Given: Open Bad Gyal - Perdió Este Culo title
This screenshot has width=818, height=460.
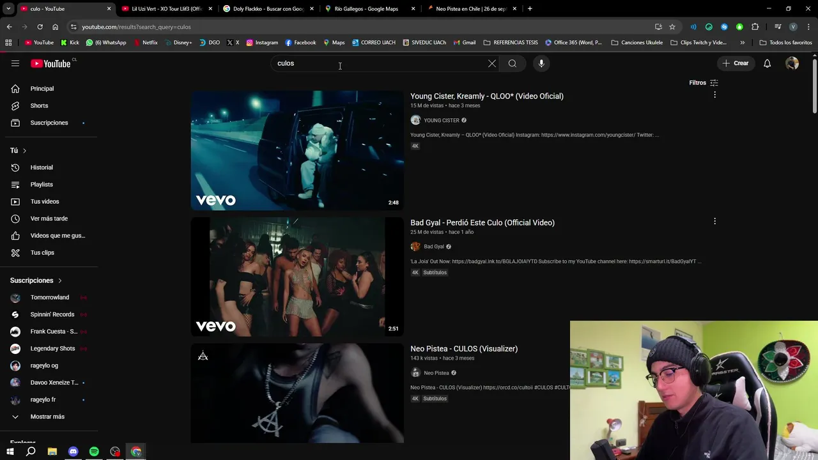Looking at the screenshot, I should coord(482,222).
